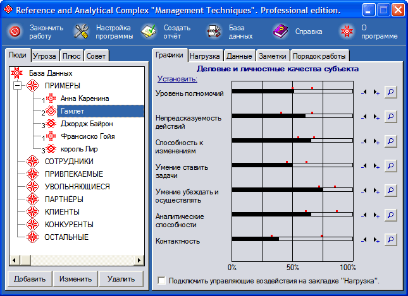Switch to the Угроза tab
This screenshot has height=296, width=408.
[45, 56]
